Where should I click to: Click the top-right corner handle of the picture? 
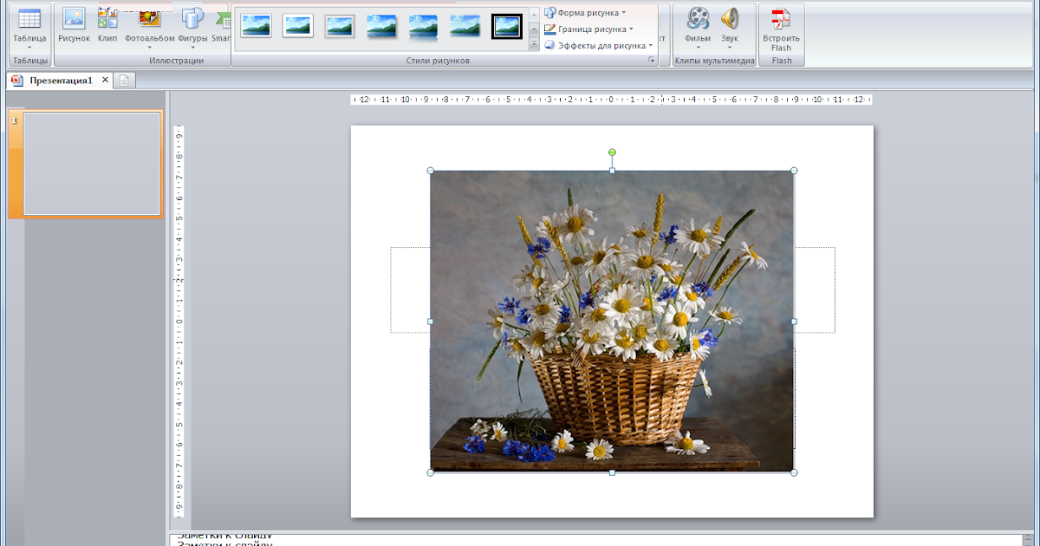click(x=794, y=171)
